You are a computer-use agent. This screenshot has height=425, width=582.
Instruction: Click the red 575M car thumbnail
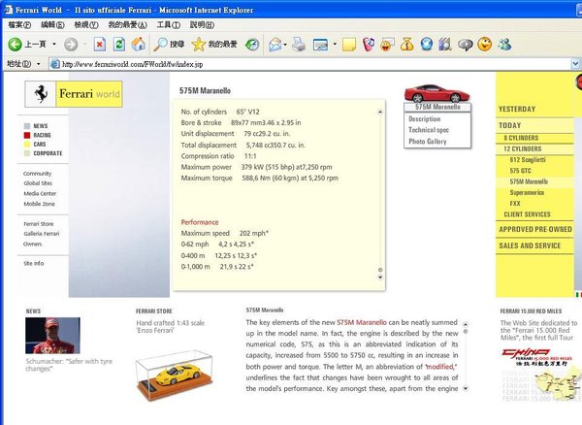click(436, 93)
